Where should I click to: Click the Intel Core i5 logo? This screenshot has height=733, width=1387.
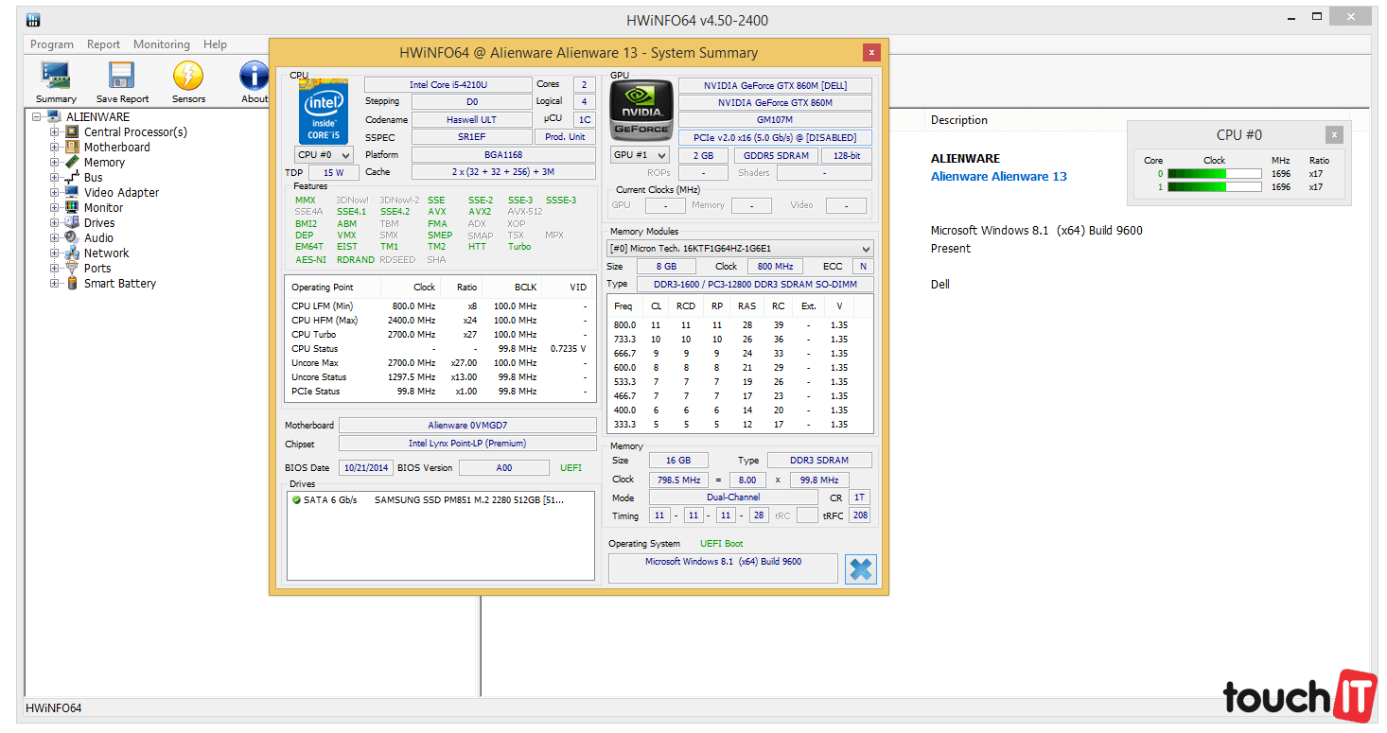(x=324, y=112)
